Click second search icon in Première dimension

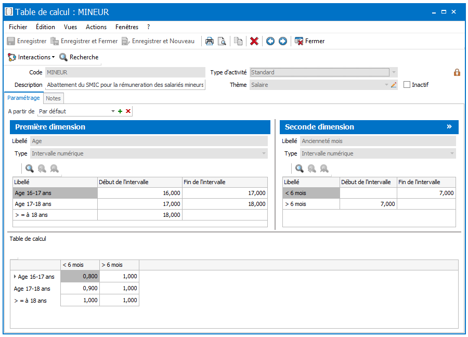[42, 168]
